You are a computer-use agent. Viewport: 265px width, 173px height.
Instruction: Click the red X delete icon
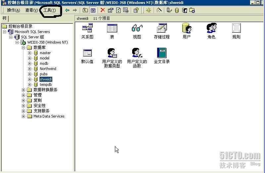click(x=103, y=10)
